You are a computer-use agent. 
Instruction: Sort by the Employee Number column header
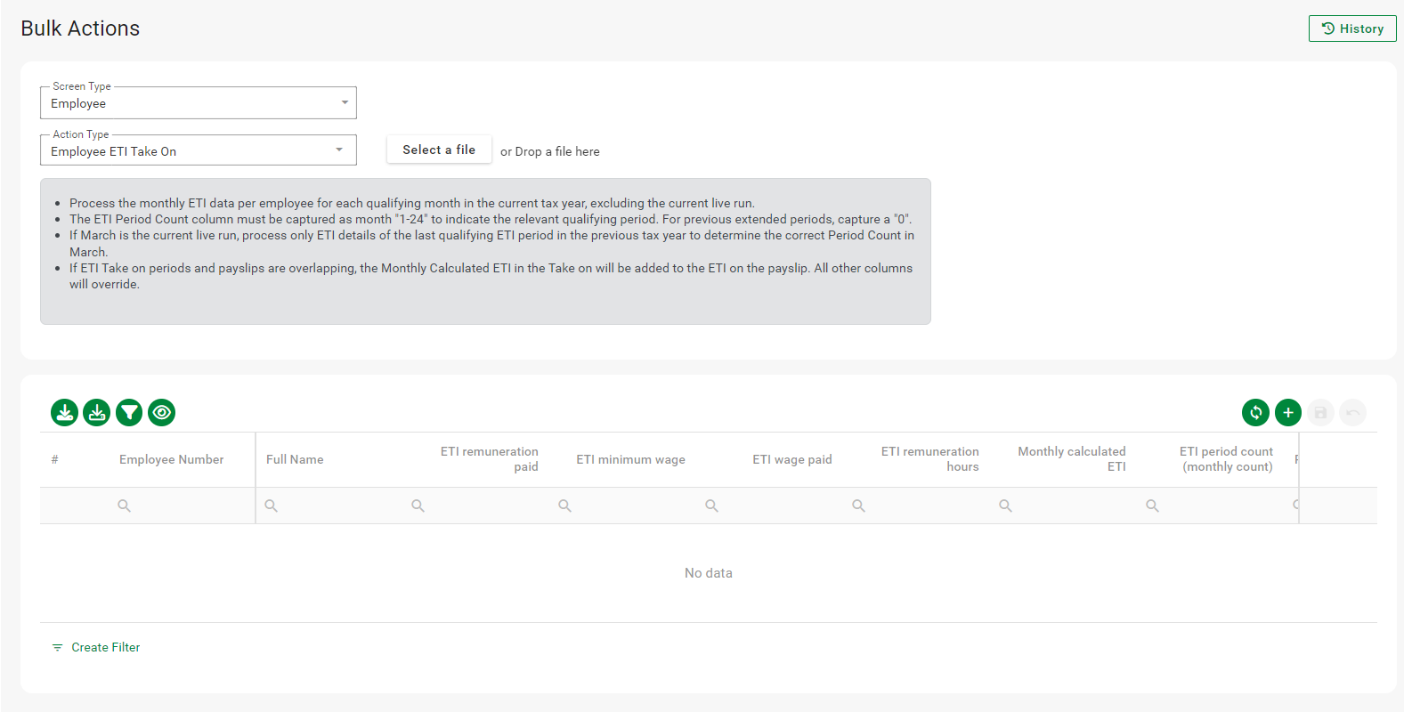coord(171,459)
